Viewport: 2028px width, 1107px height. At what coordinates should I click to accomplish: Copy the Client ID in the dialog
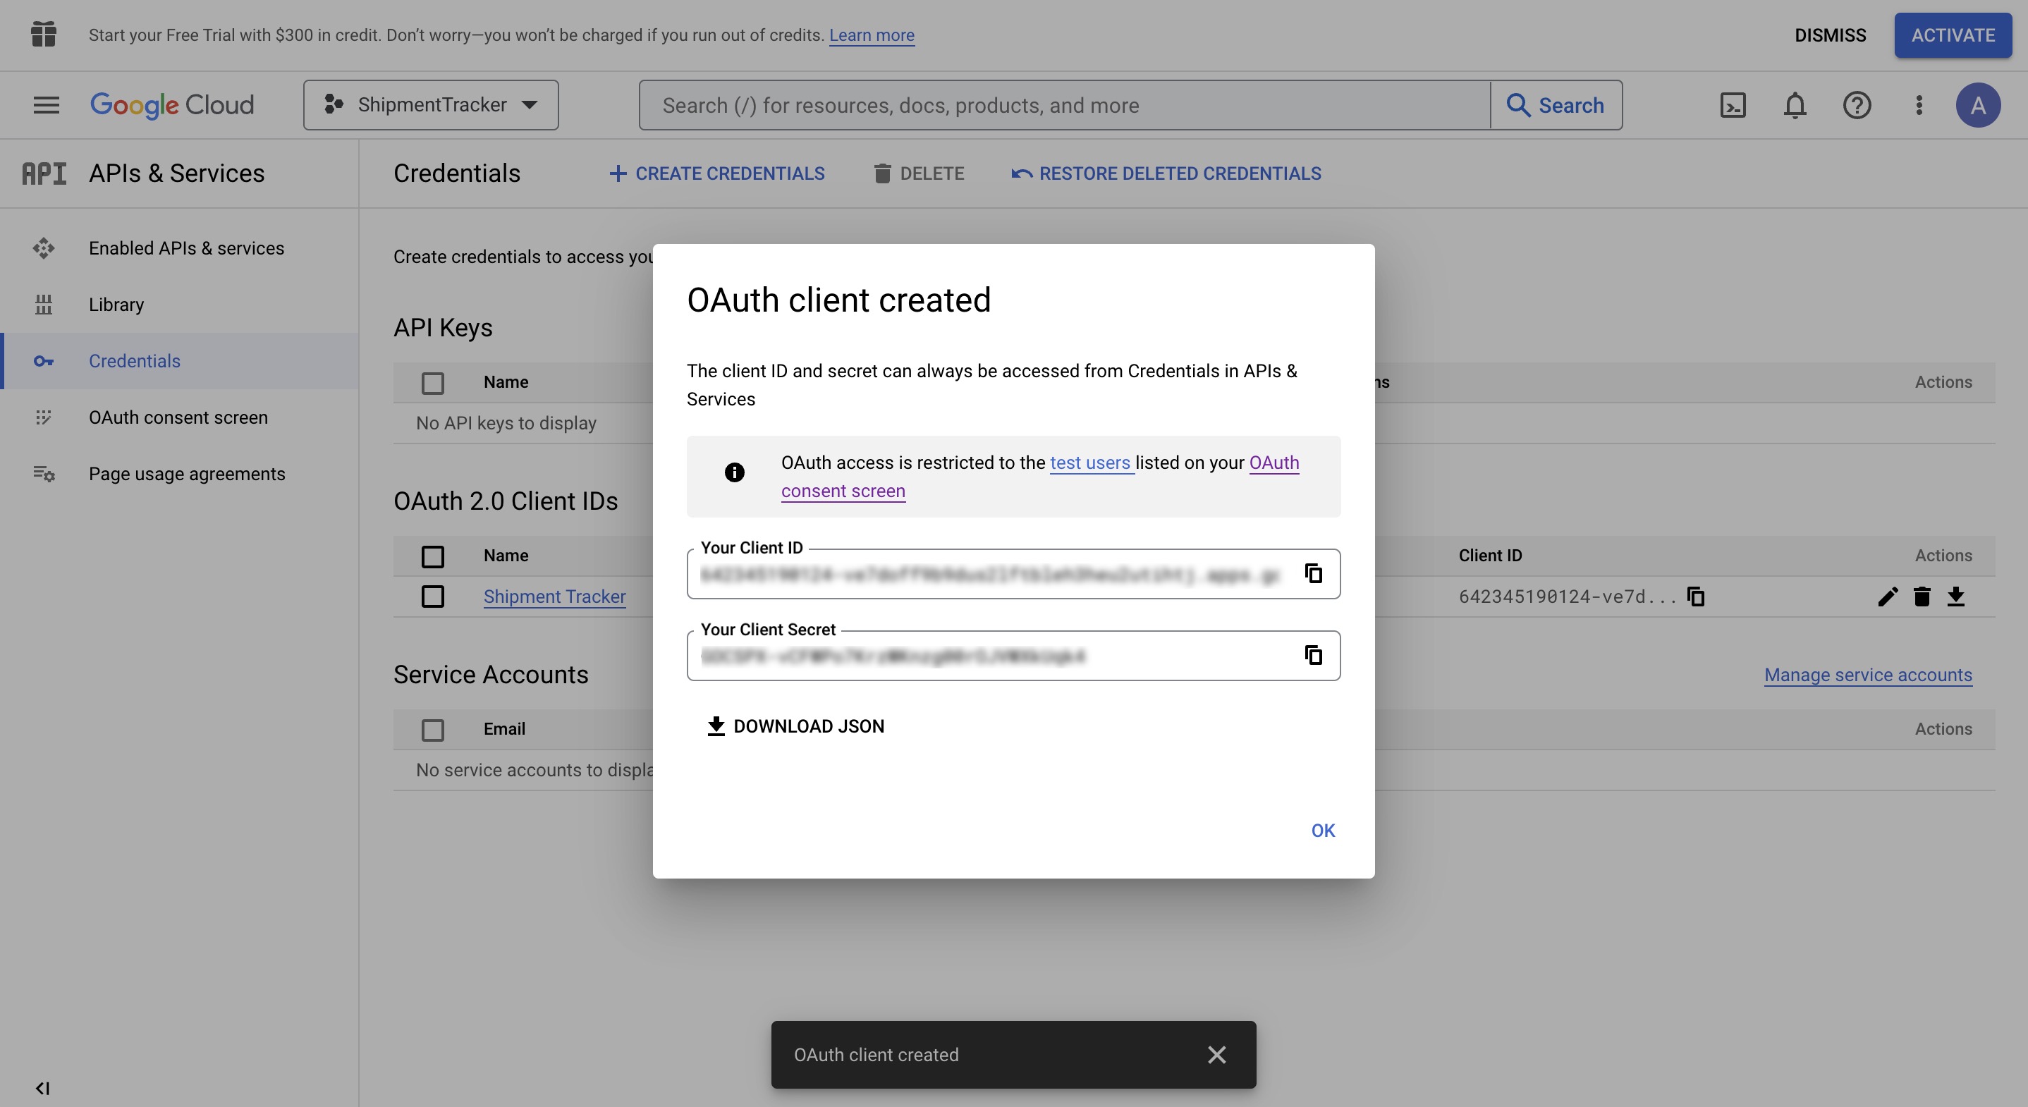point(1312,573)
